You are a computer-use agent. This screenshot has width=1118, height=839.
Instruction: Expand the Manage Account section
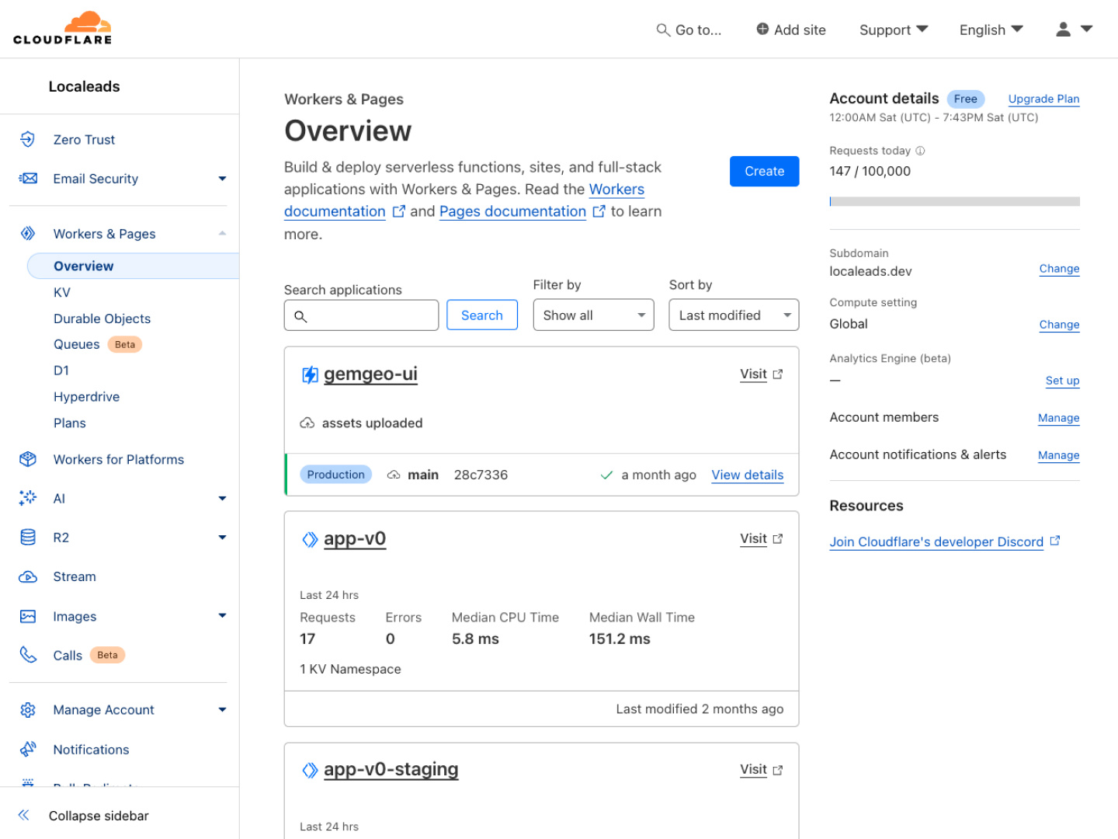[x=222, y=710]
